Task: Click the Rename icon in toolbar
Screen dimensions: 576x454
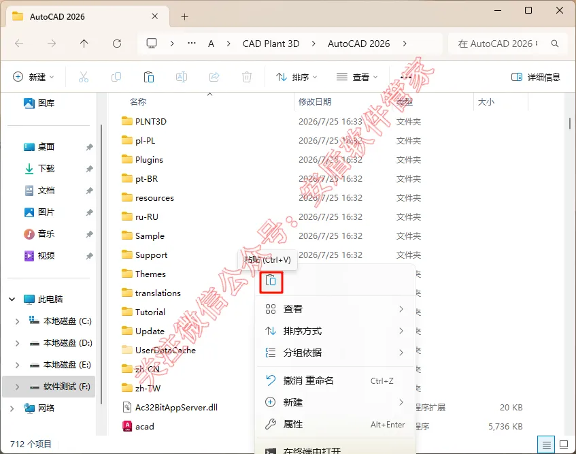Action: (182, 77)
